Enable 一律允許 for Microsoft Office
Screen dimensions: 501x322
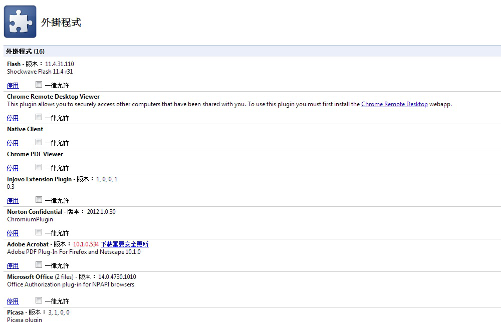[x=39, y=300]
